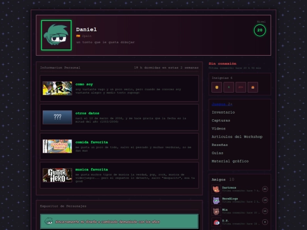The image size is (307, 230).
Task: Click Mia's brown avatar
Action: (216, 211)
